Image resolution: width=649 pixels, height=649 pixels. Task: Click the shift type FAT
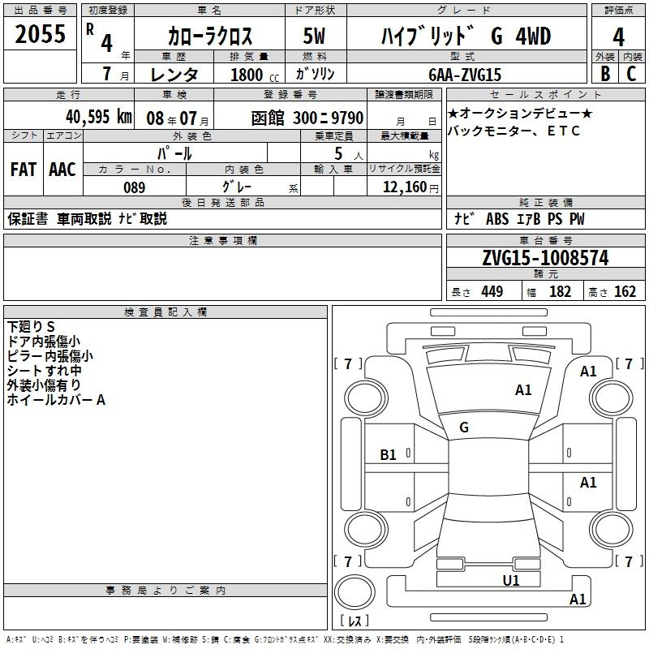[x=24, y=170]
